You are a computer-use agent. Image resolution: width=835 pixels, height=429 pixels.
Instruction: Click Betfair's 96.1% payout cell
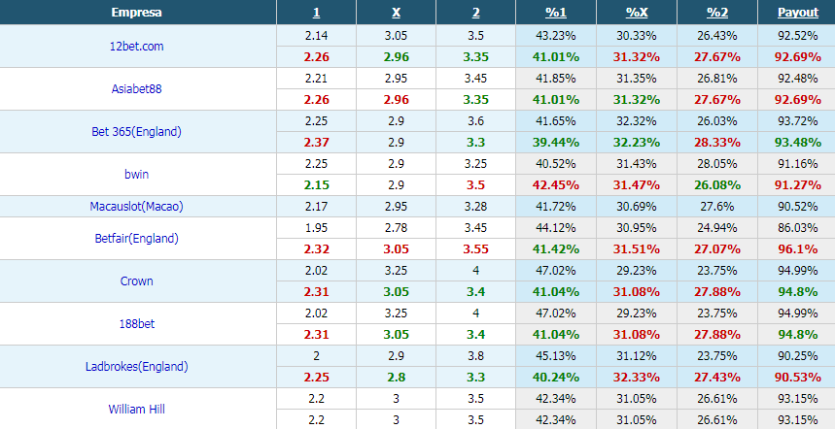point(798,249)
